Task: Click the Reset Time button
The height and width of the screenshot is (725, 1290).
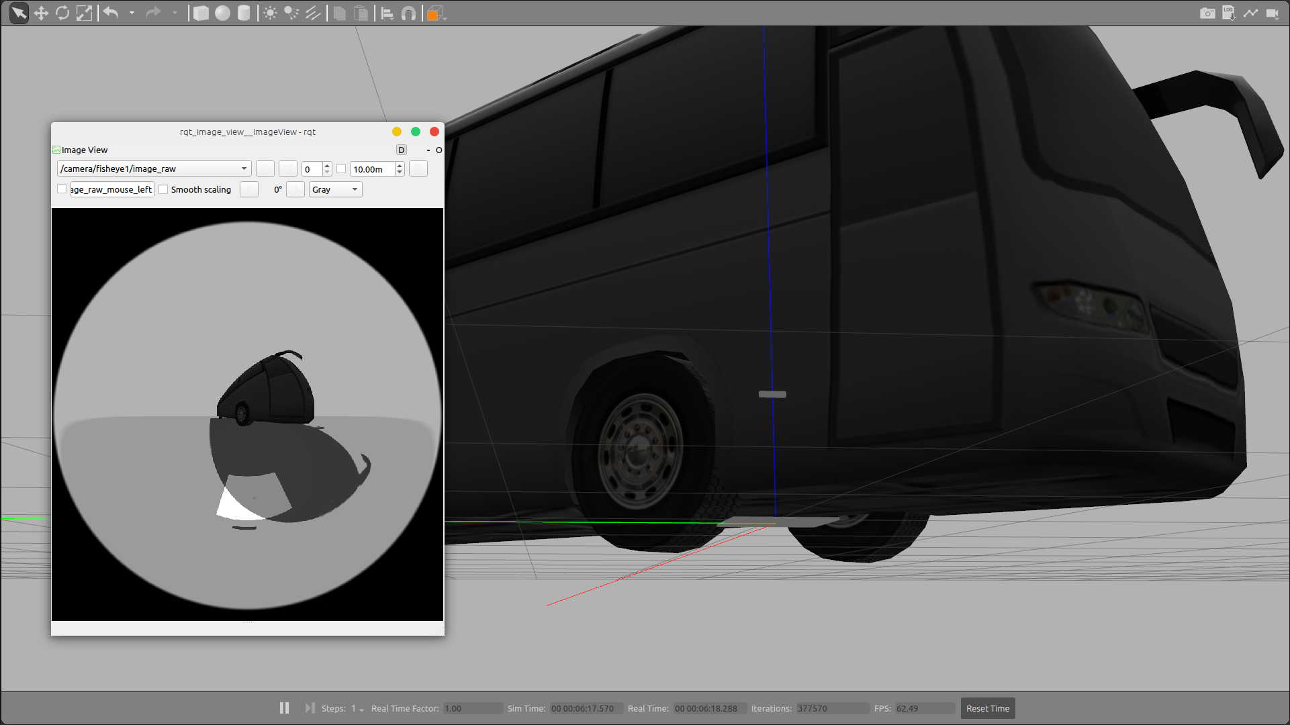Action: click(987, 708)
